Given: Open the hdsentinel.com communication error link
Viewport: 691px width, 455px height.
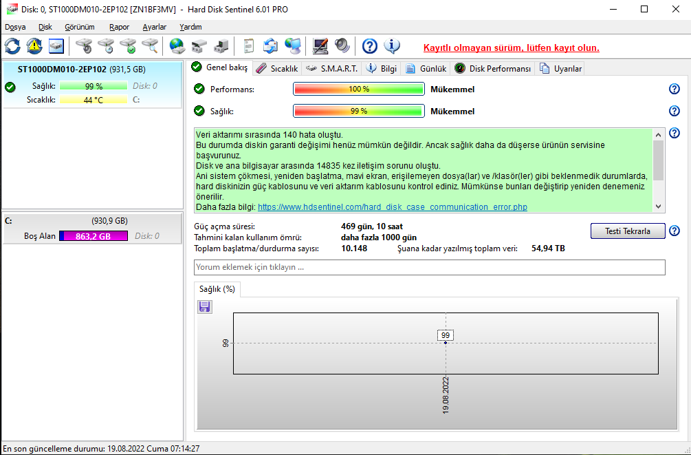Looking at the screenshot, I should click(x=392, y=207).
